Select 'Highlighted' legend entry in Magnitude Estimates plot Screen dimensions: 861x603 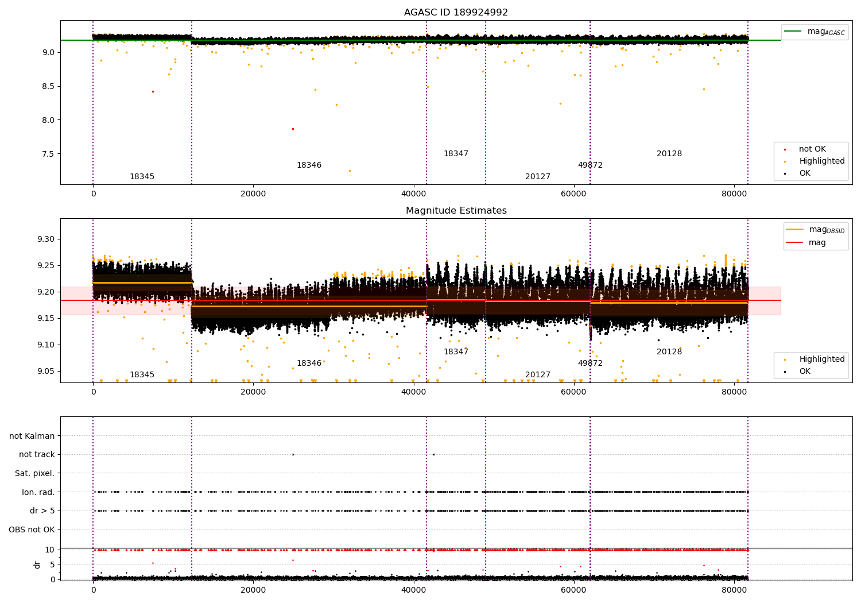pyautogui.click(x=822, y=360)
